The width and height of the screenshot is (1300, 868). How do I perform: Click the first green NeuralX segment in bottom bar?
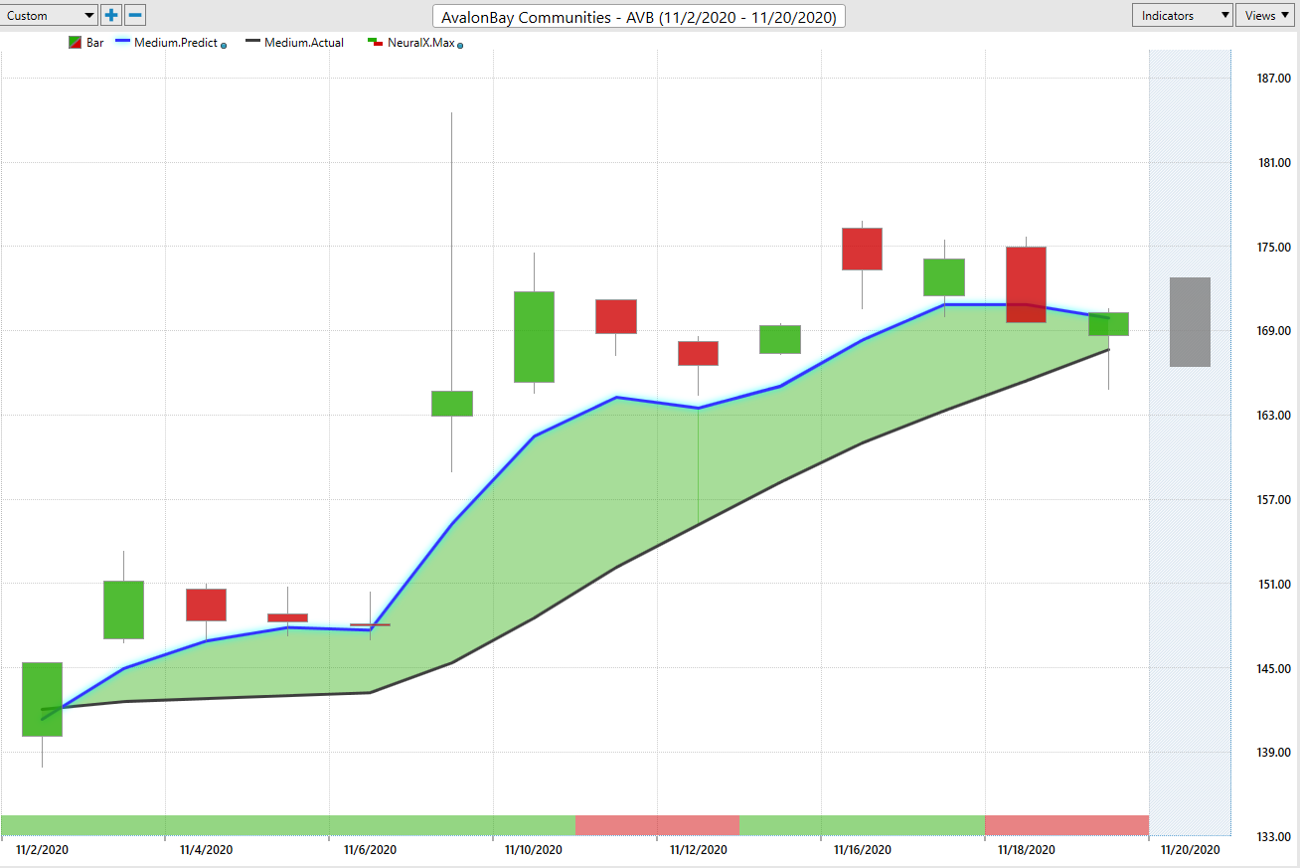[288, 825]
